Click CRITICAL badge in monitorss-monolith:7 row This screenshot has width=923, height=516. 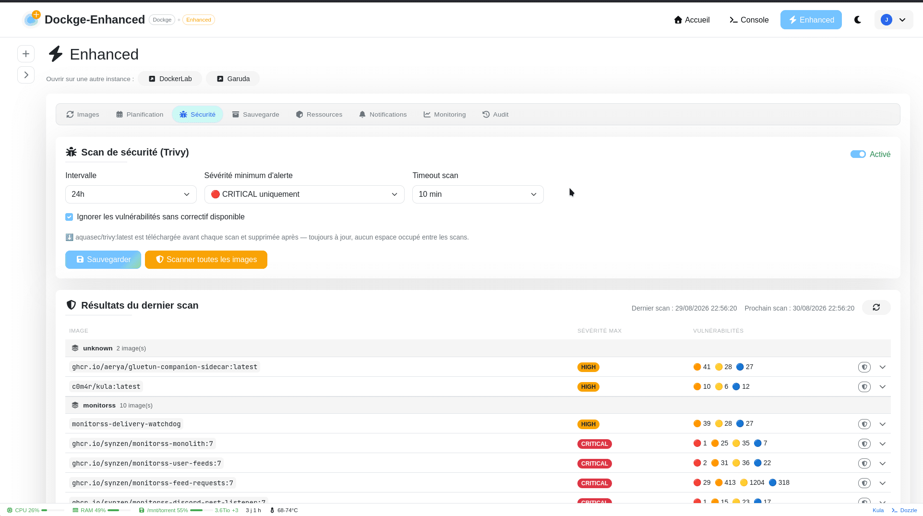(x=594, y=444)
